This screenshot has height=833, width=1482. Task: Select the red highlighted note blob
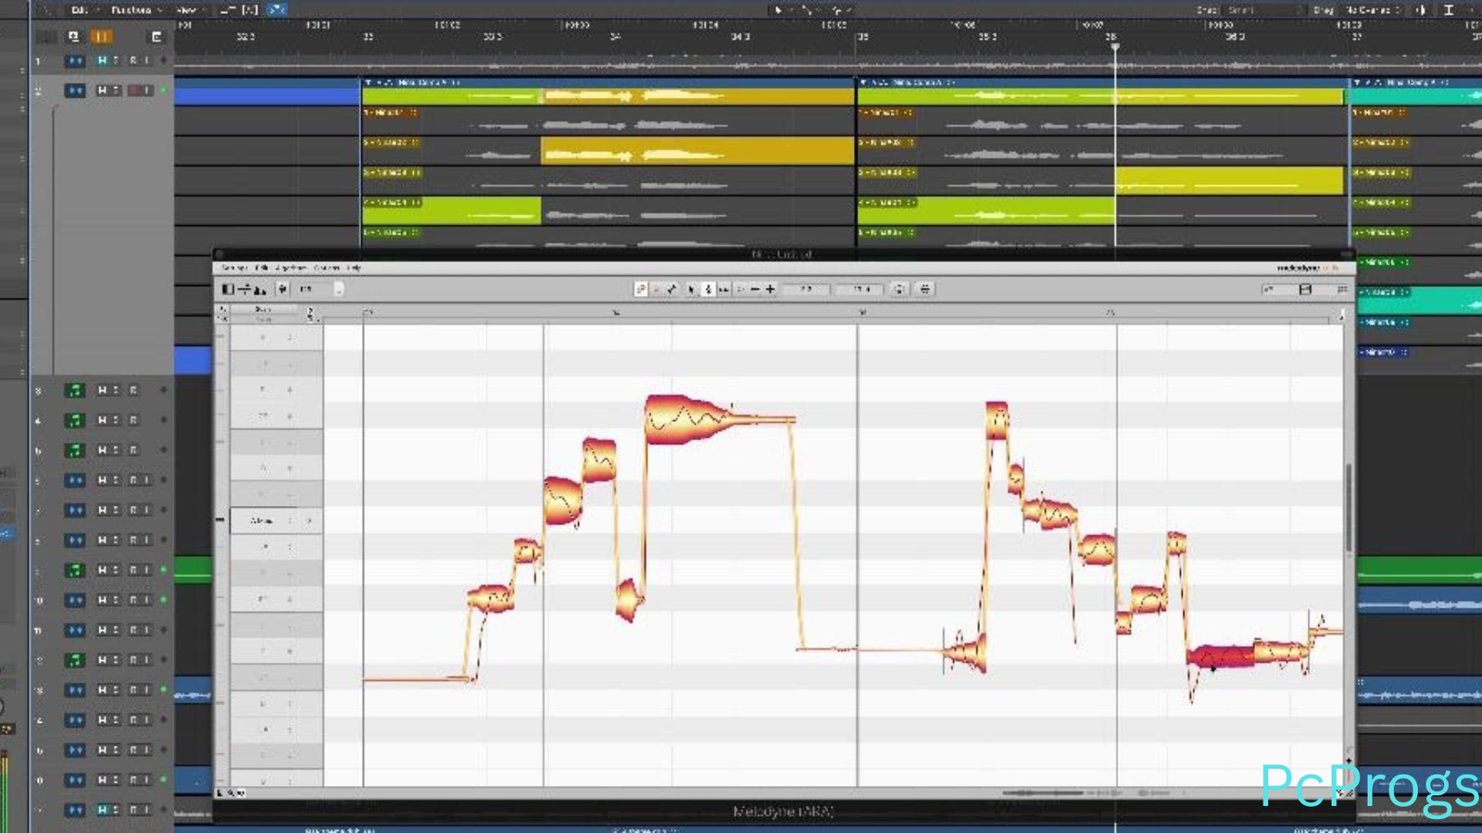[1221, 656]
